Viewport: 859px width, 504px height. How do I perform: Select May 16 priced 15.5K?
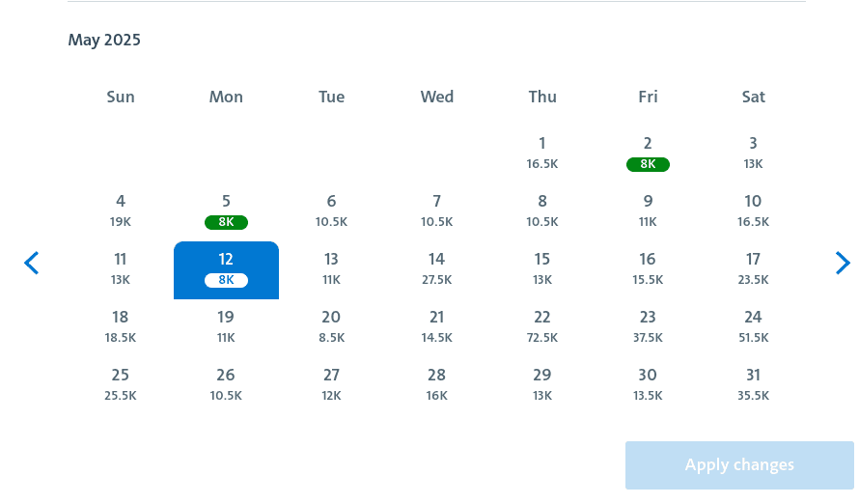[x=648, y=269]
